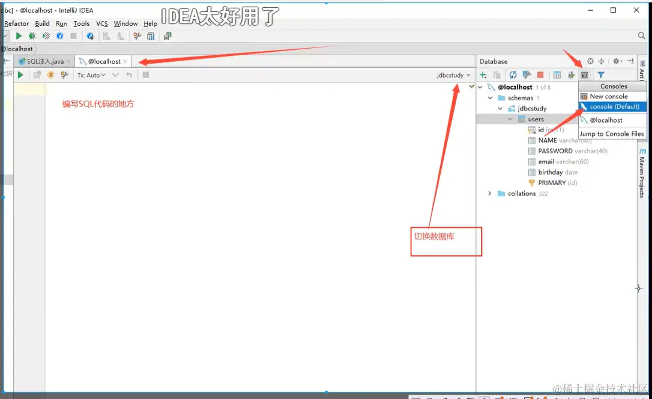The width and height of the screenshot is (652, 399).
Task: Click the Open Console icon in Database toolbar
Action: point(585,75)
